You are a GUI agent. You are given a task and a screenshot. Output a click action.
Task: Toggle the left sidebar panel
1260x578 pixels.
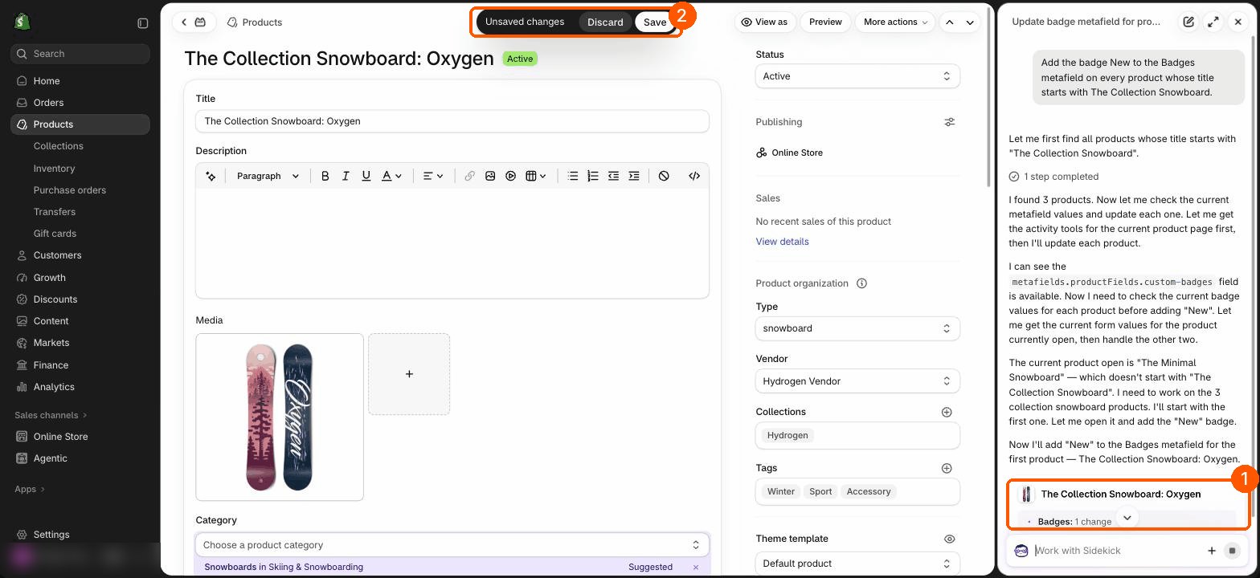(143, 23)
